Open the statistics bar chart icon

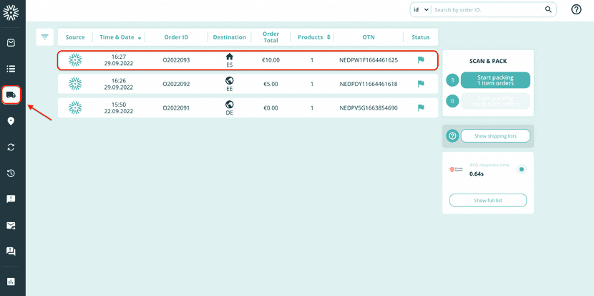[11, 282]
